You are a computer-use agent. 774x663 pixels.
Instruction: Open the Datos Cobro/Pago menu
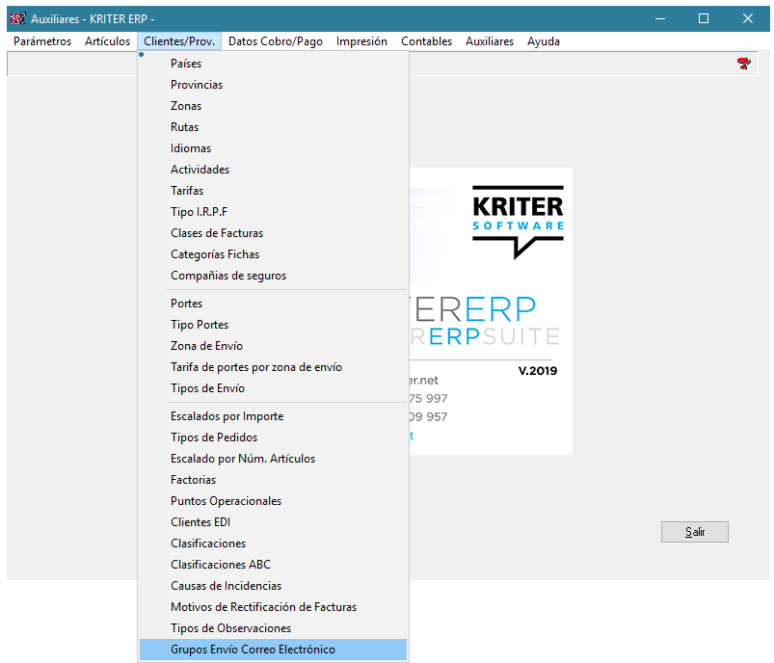(x=276, y=41)
